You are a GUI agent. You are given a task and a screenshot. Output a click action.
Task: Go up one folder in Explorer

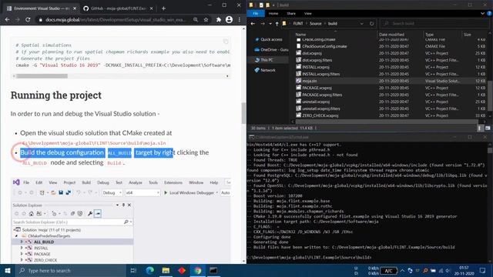tap(277, 24)
